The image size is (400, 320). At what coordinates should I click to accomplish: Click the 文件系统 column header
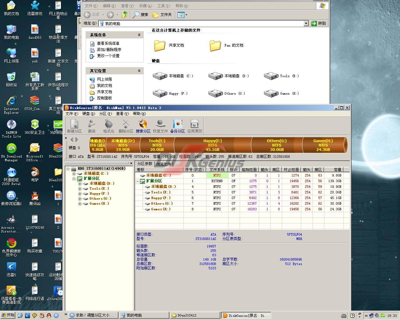click(x=217, y=169)
